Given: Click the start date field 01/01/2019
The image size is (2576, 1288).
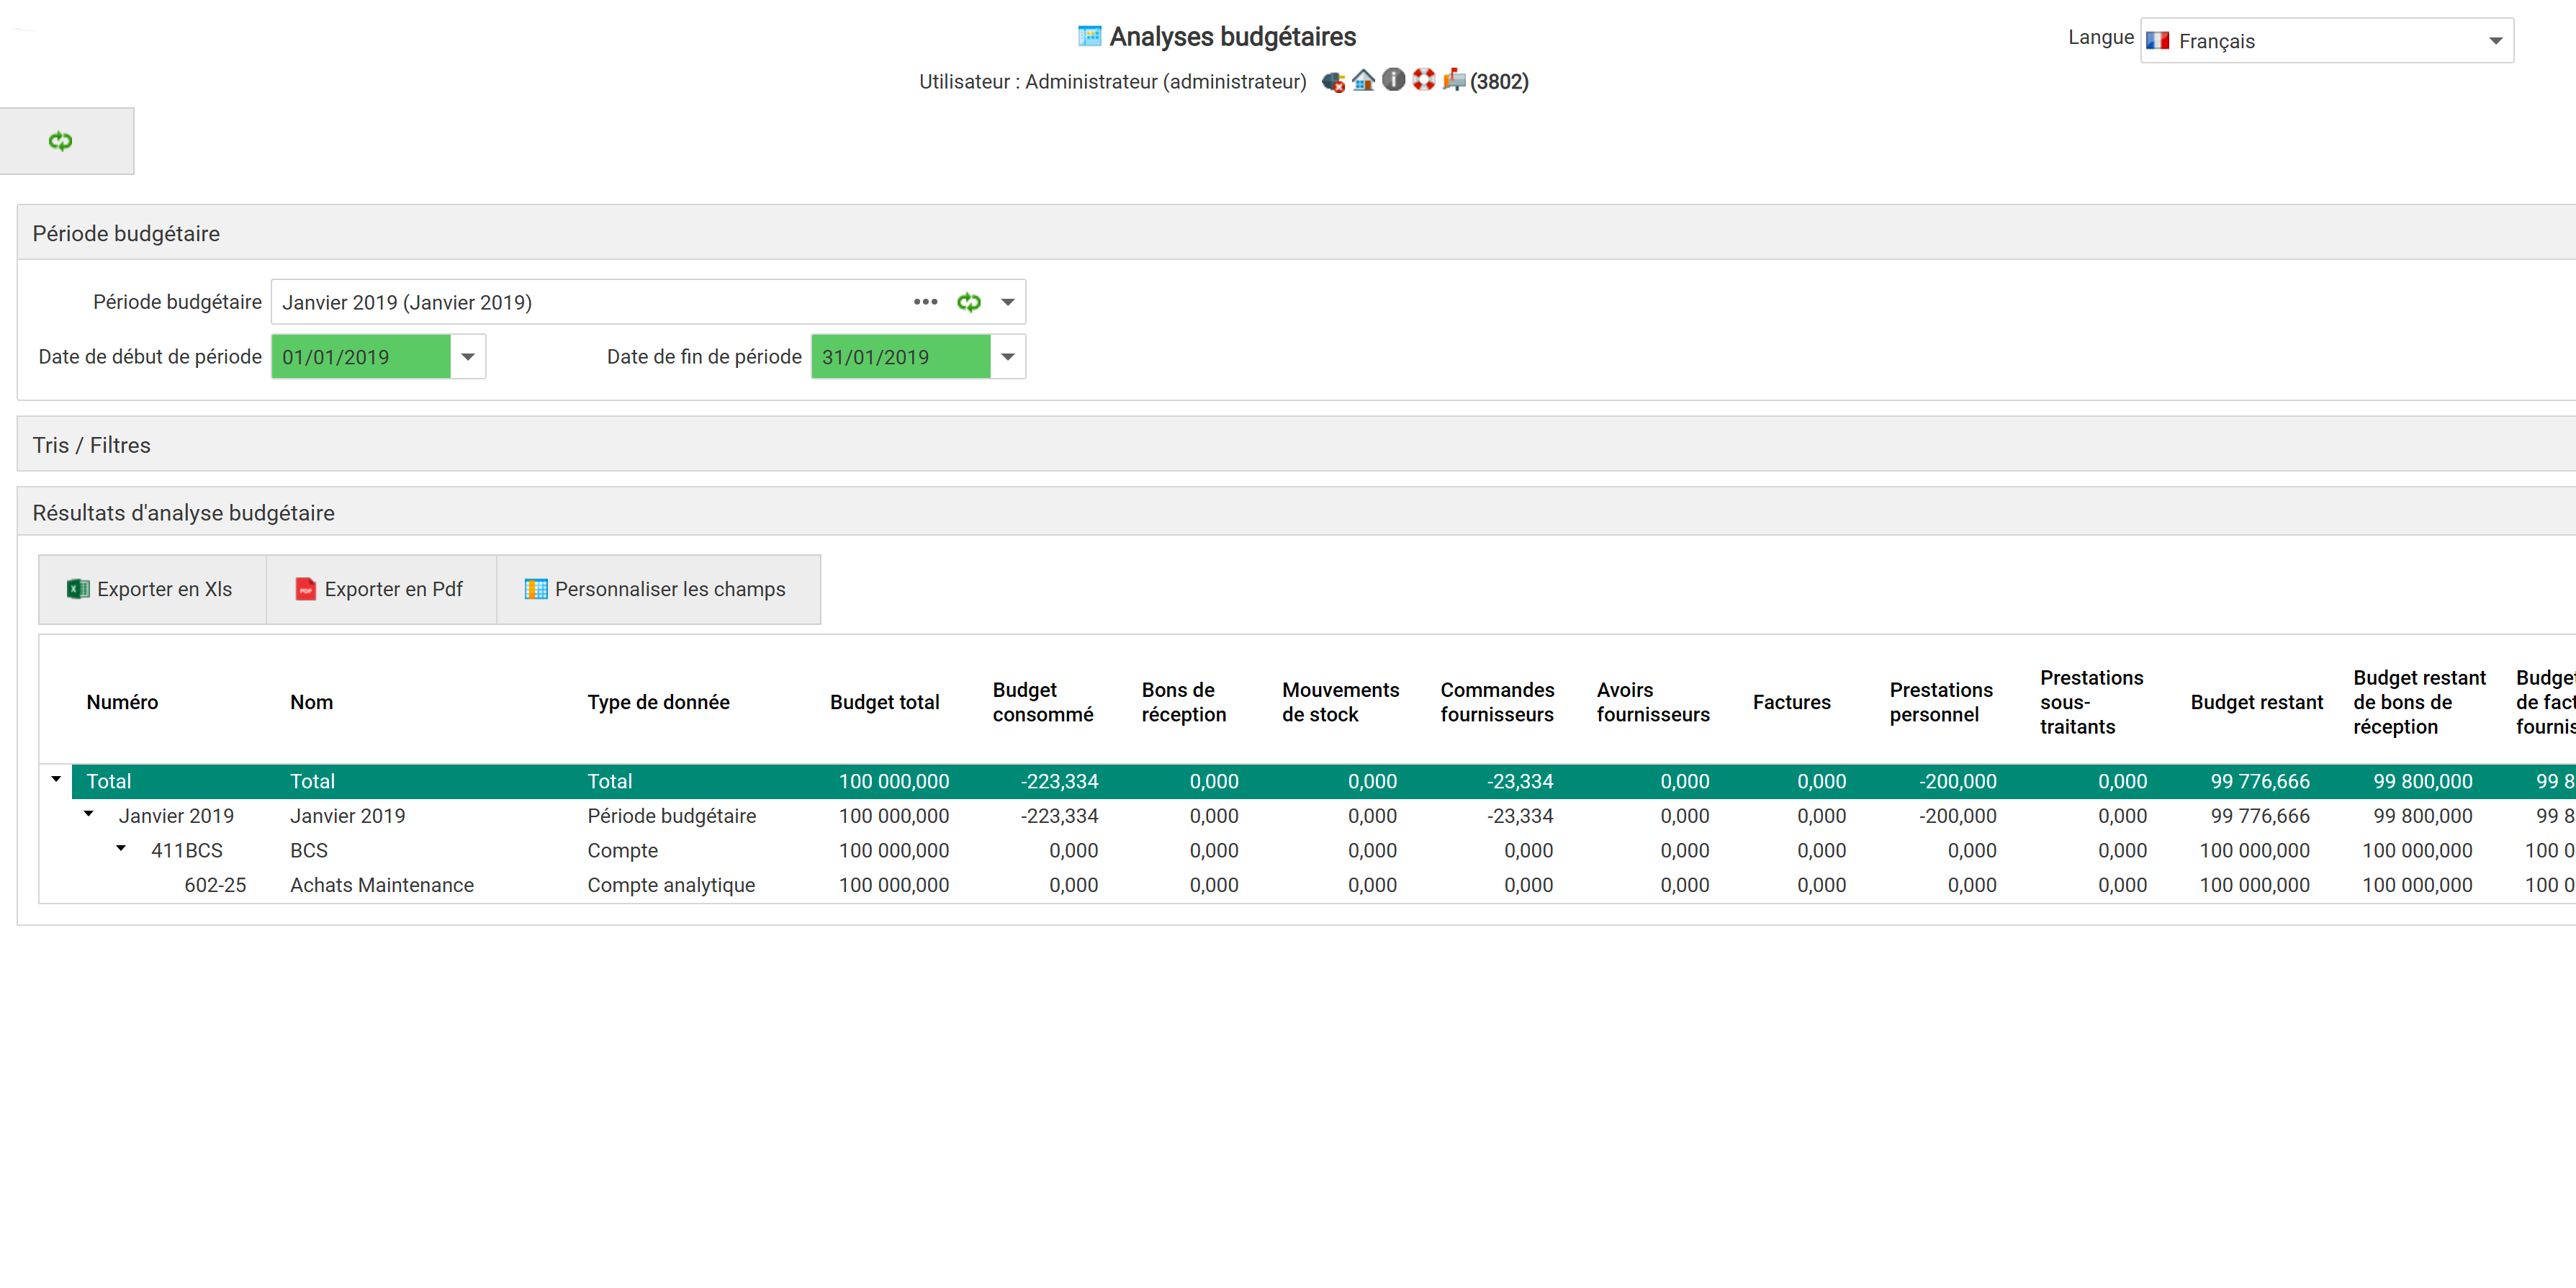Looking at the screenshot, I should point(361,357).
